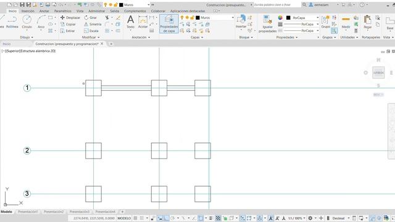Switch to the Inicio document tab
Screen dimensions: 395x222
(7, 44)
